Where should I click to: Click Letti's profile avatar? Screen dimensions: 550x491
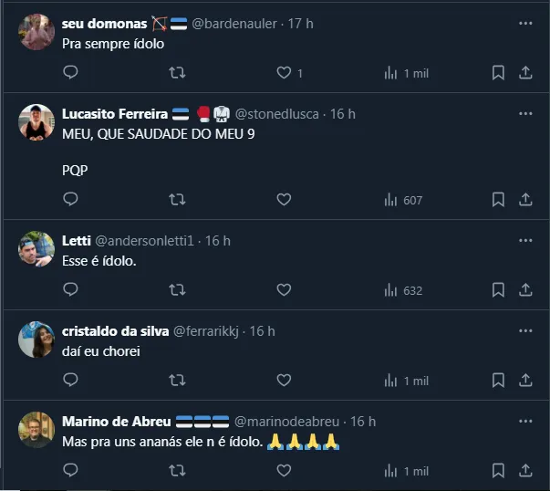coord(36,250)
